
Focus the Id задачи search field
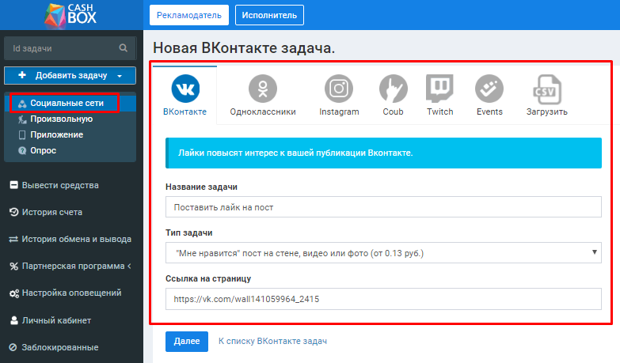point(70,48)
